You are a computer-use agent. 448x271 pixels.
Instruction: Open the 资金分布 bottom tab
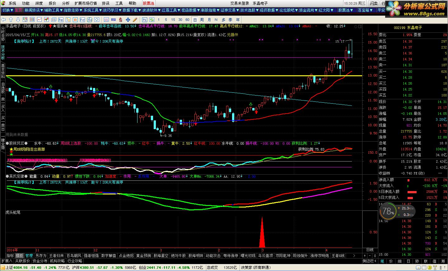click(x=40, y=261)
